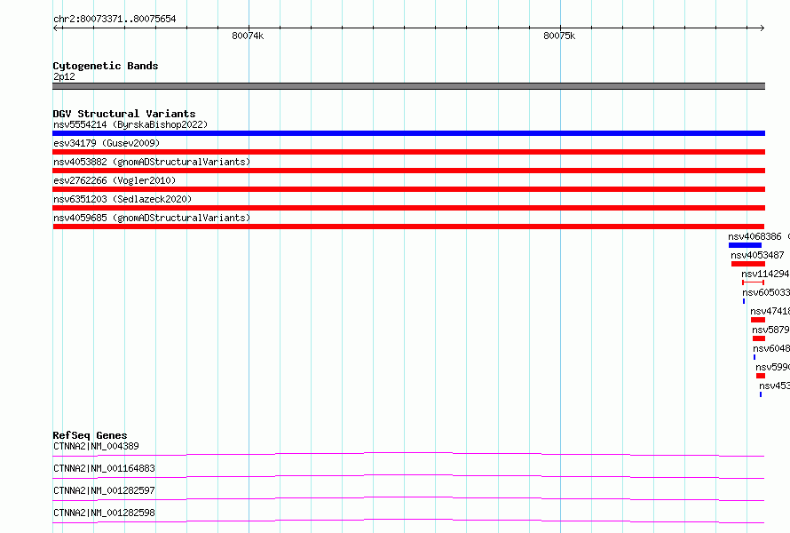Click the tiny blue mark under nsv605033
Screen dimensions: 790x533
744,301
